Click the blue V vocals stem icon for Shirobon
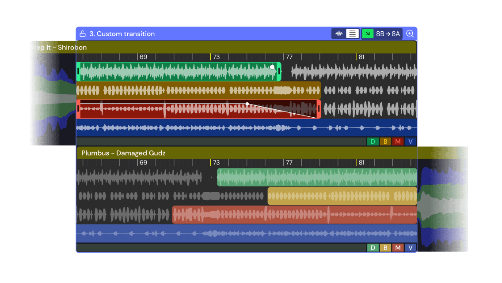Screen dimensions: 502x283 click(410, 141)
